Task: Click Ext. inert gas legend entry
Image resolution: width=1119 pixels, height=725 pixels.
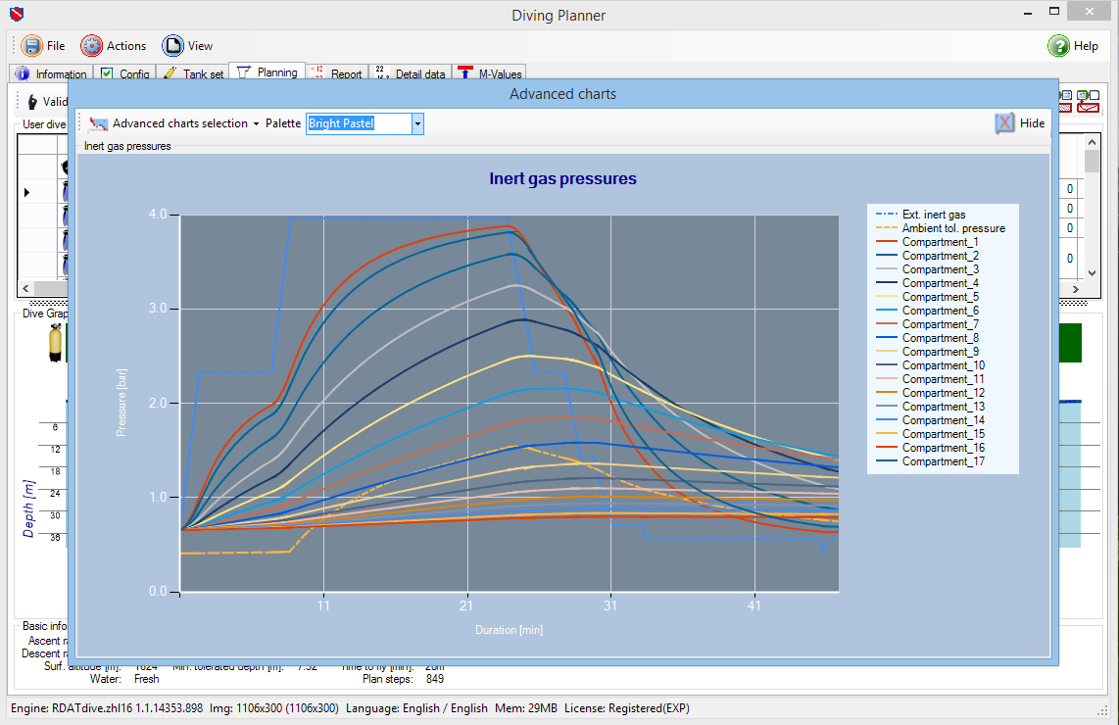Action: click(x=933, y=215)
